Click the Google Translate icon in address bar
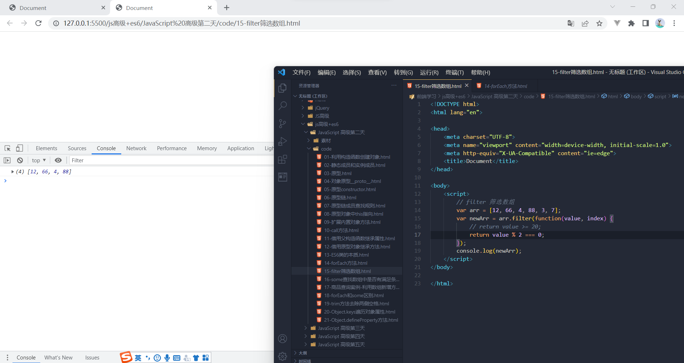The width and height of the screenshot is (684, 363). [571, 23]
